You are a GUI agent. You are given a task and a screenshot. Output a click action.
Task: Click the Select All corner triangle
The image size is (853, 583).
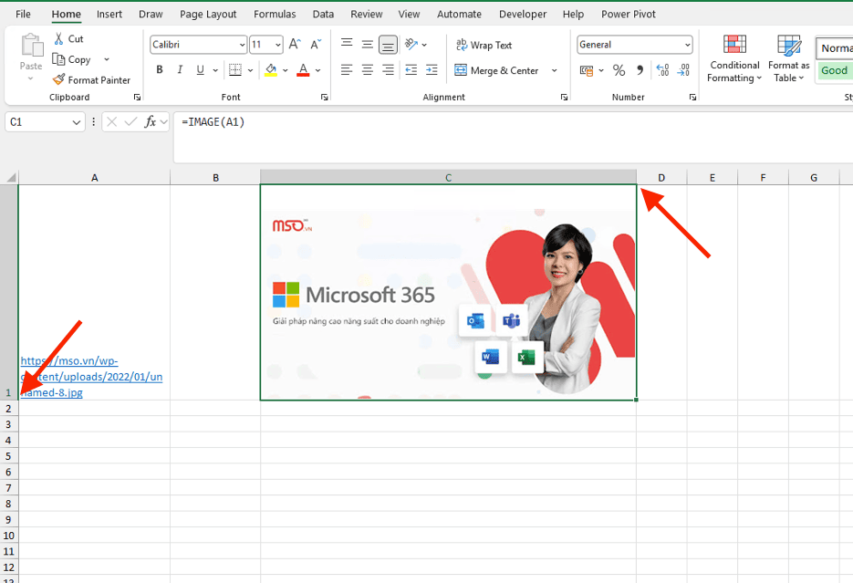[10, 177]
